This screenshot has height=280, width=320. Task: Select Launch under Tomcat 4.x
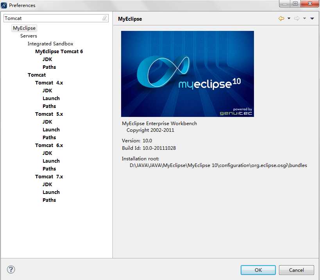coord(51,99)
